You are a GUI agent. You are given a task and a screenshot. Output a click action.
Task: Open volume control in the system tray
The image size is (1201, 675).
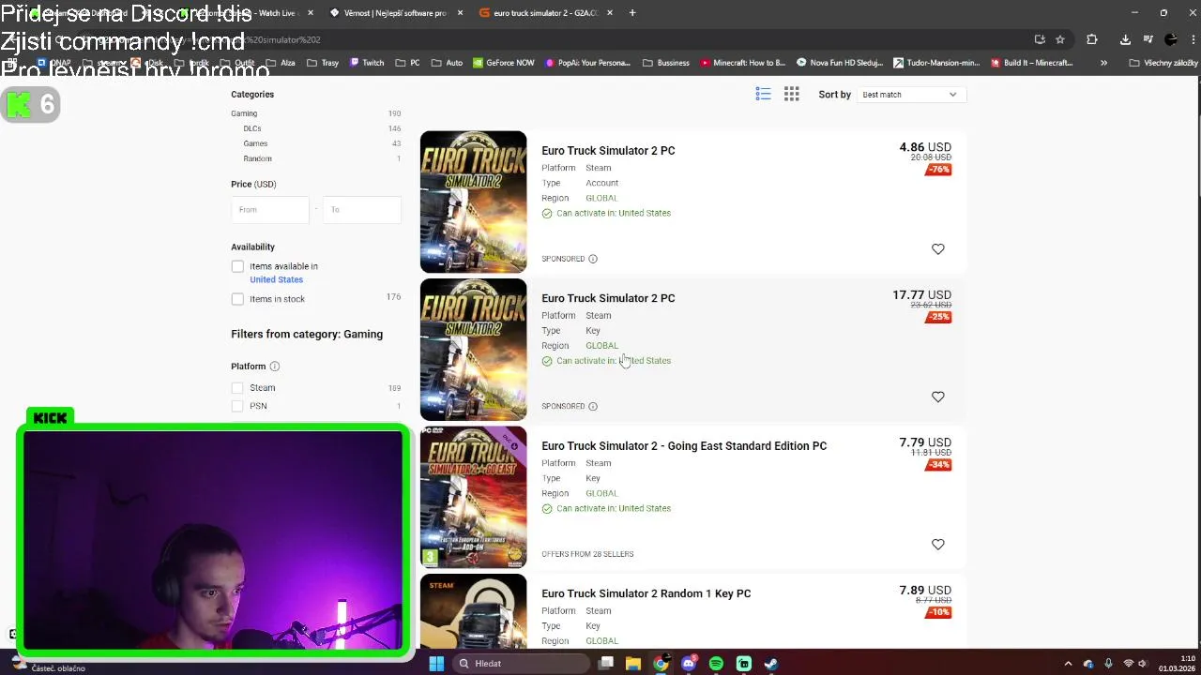(1145, 664)
